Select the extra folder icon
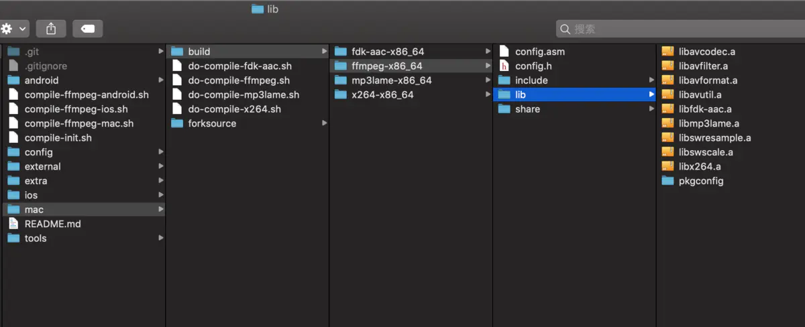Viewport: 805px width, 327px height. pos(13,181)
